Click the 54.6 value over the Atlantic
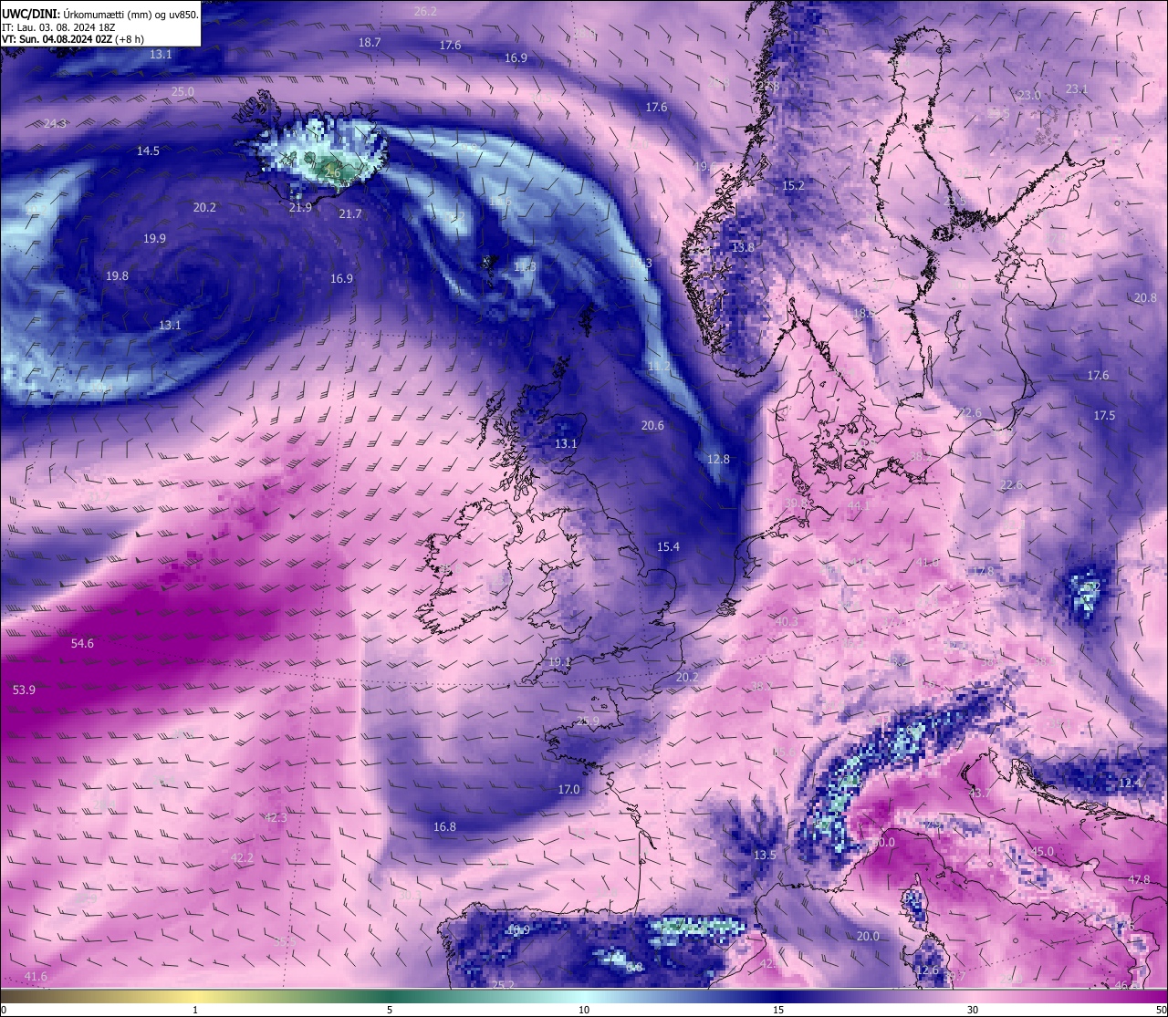The image size is (1168, 1017). pos(82,643)
